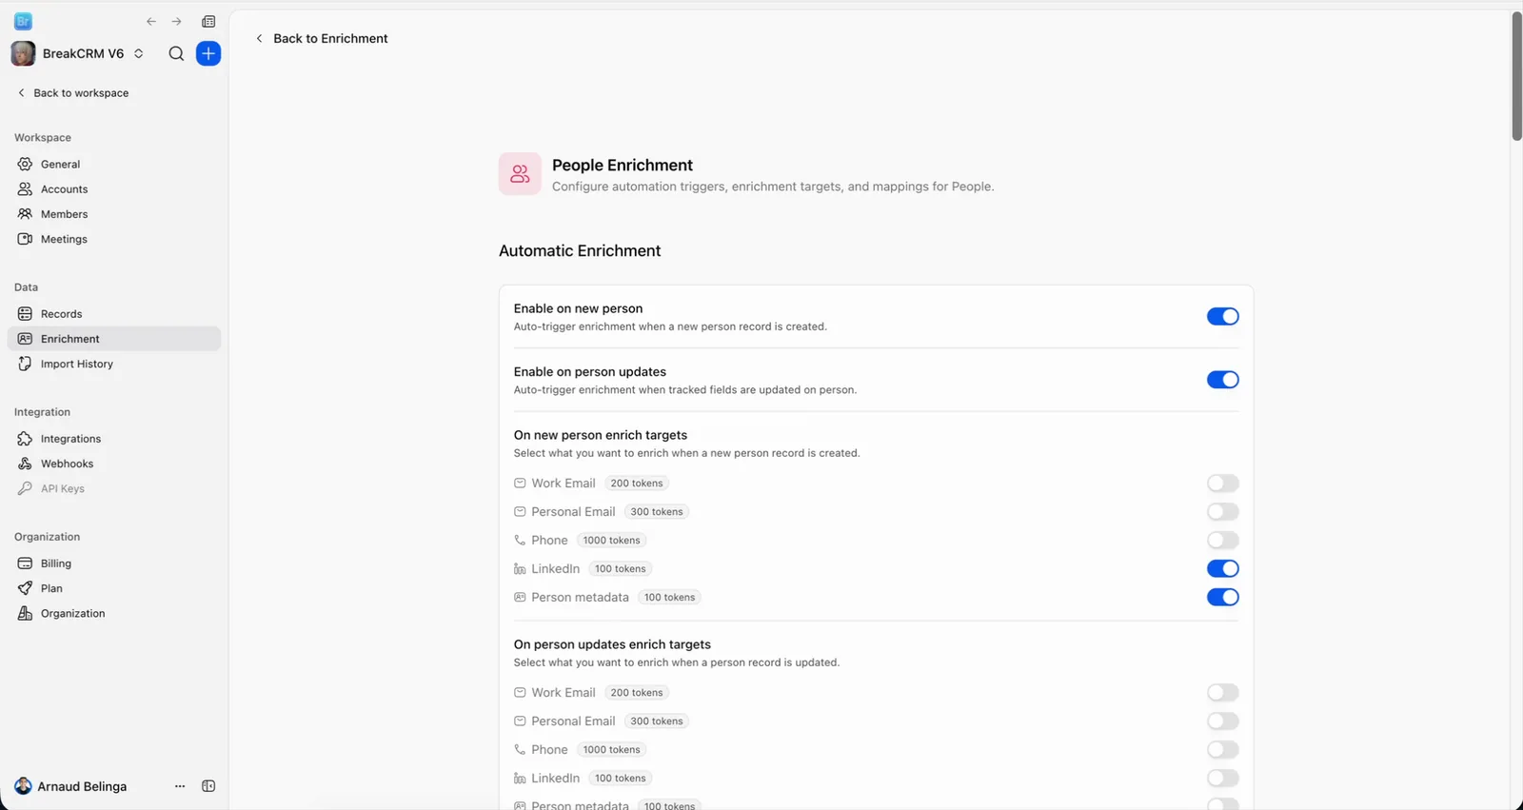This screenshot has width=1523, height=810.
Task: Expand the BreakCRM V6 workspace switcher
Action: (x=139, y=54)
